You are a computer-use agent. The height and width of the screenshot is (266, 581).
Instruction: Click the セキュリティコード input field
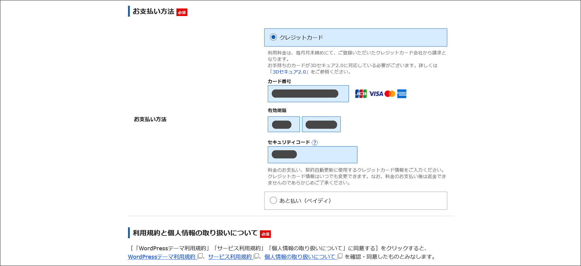[x=312, y=155]
